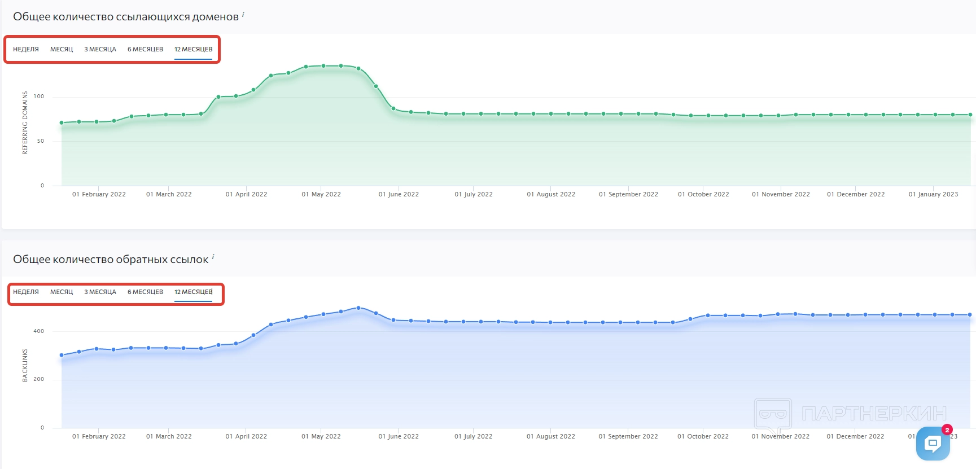Screen dimensions: 976x469
Task: Select 3 МЕСЯЦА in referring domains chart
Action: coord(100,49)
